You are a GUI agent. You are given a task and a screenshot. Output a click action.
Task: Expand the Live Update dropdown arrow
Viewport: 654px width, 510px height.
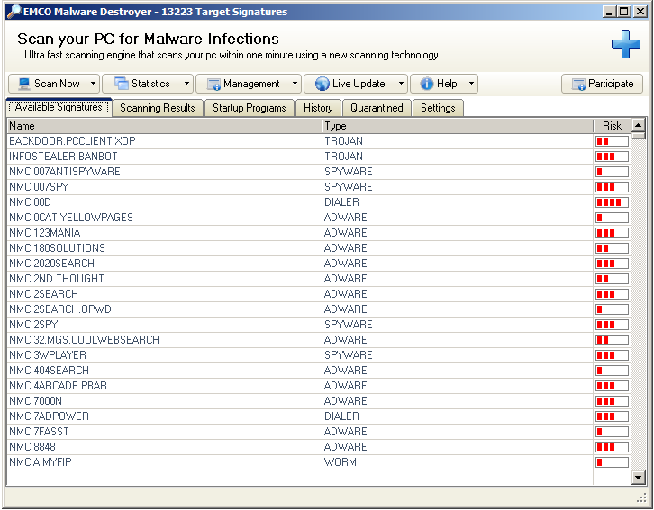click(401, 84)
